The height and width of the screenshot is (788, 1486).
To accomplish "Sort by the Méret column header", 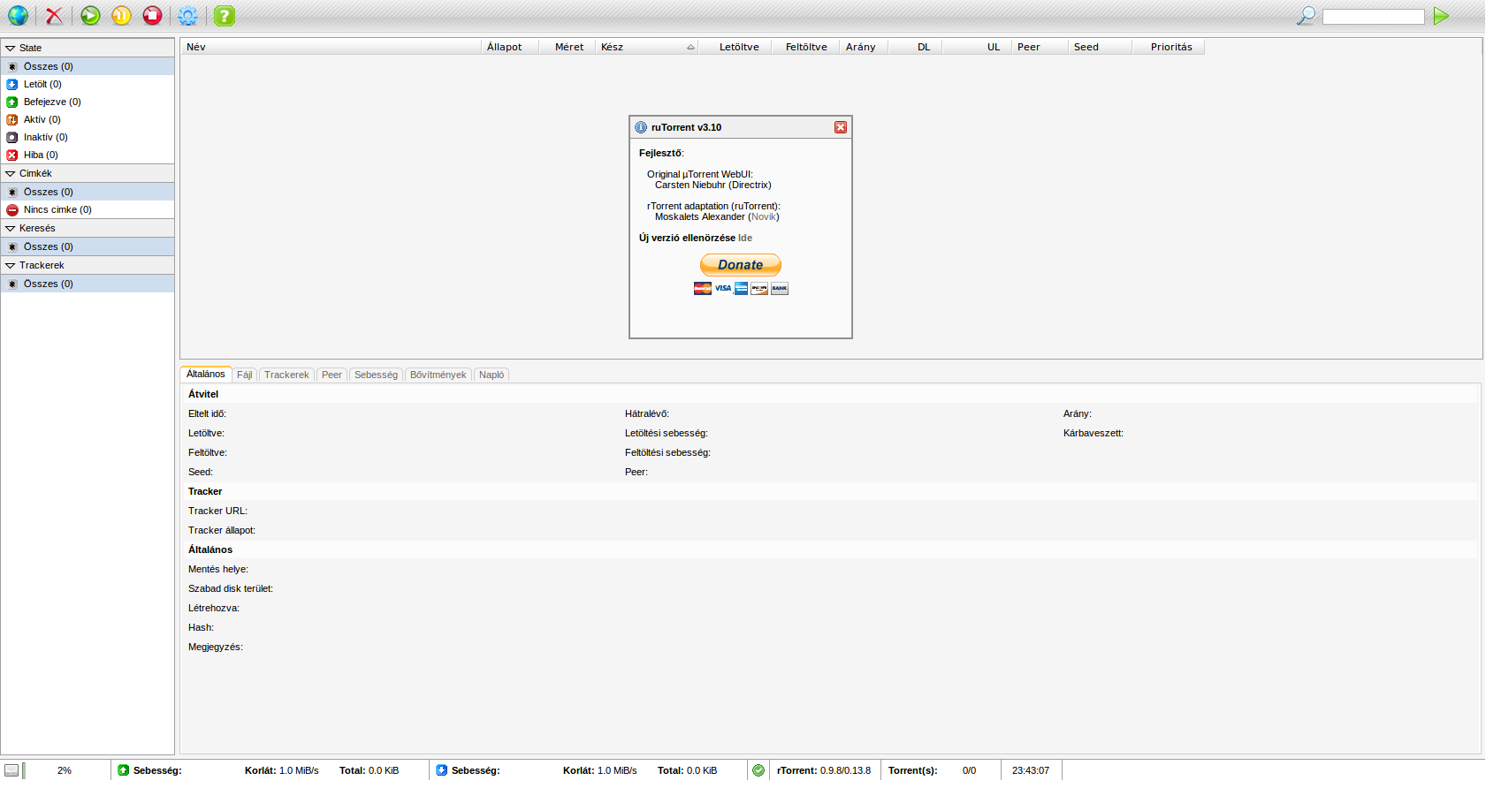I will point(567,47).
